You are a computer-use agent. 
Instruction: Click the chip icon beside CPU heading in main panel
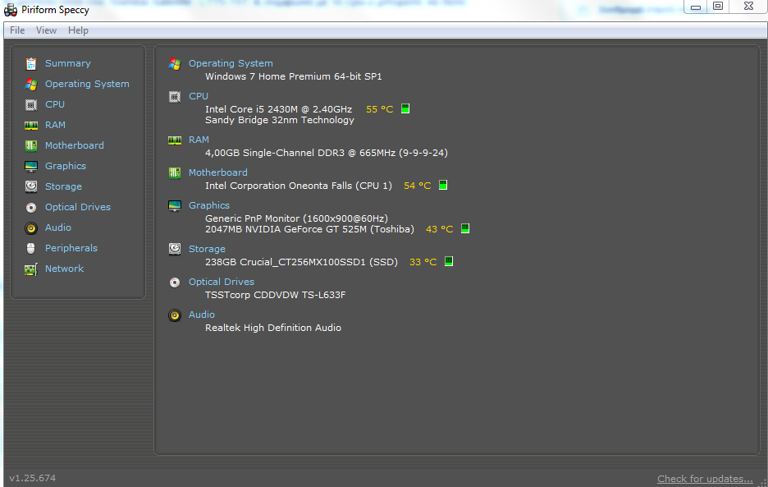coord(175,97)
